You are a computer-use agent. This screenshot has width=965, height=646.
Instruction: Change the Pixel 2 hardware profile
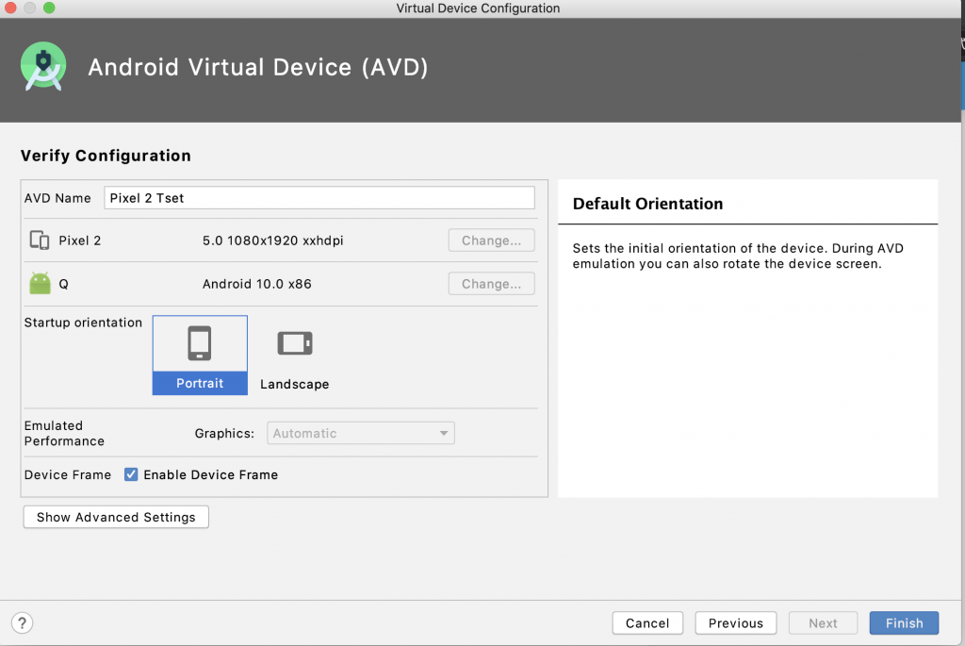click(x=491, y=240)
